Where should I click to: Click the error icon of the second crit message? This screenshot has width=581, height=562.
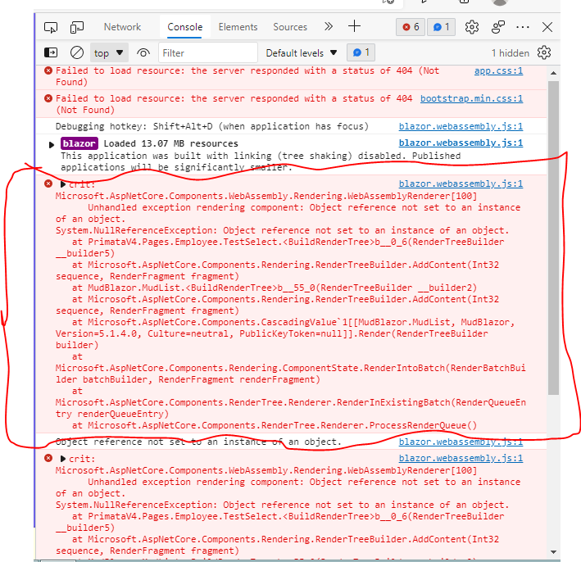pos(48,458)
